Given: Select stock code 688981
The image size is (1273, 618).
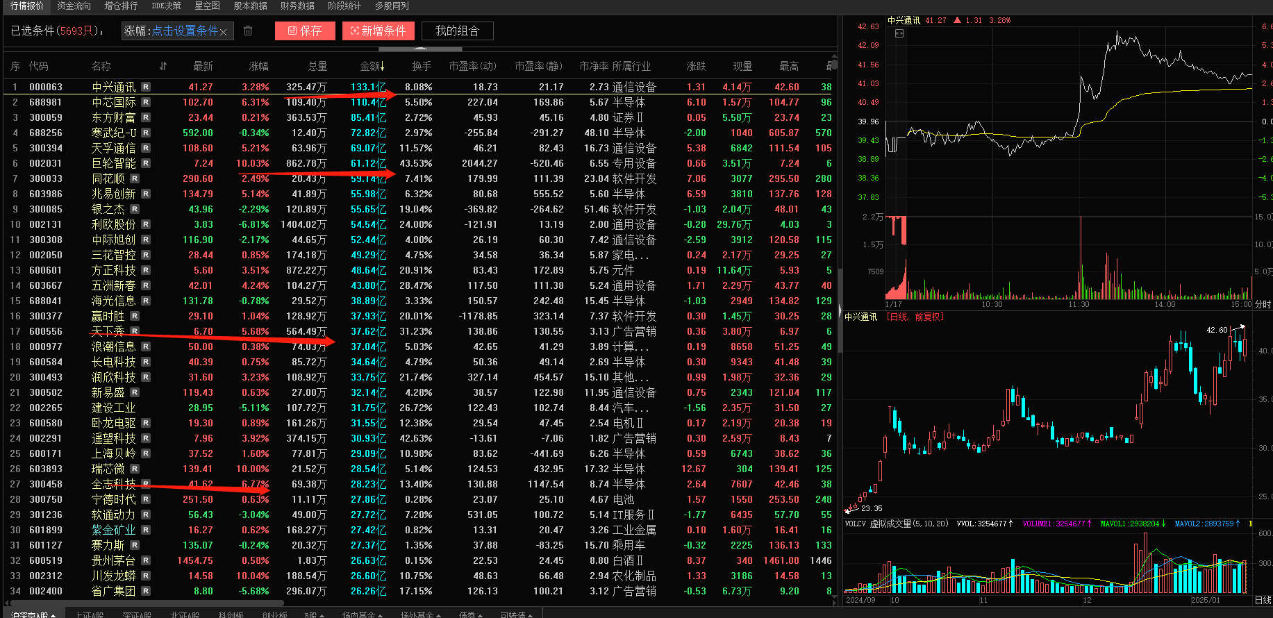Looking at the screenshot, I should (46, 102).
